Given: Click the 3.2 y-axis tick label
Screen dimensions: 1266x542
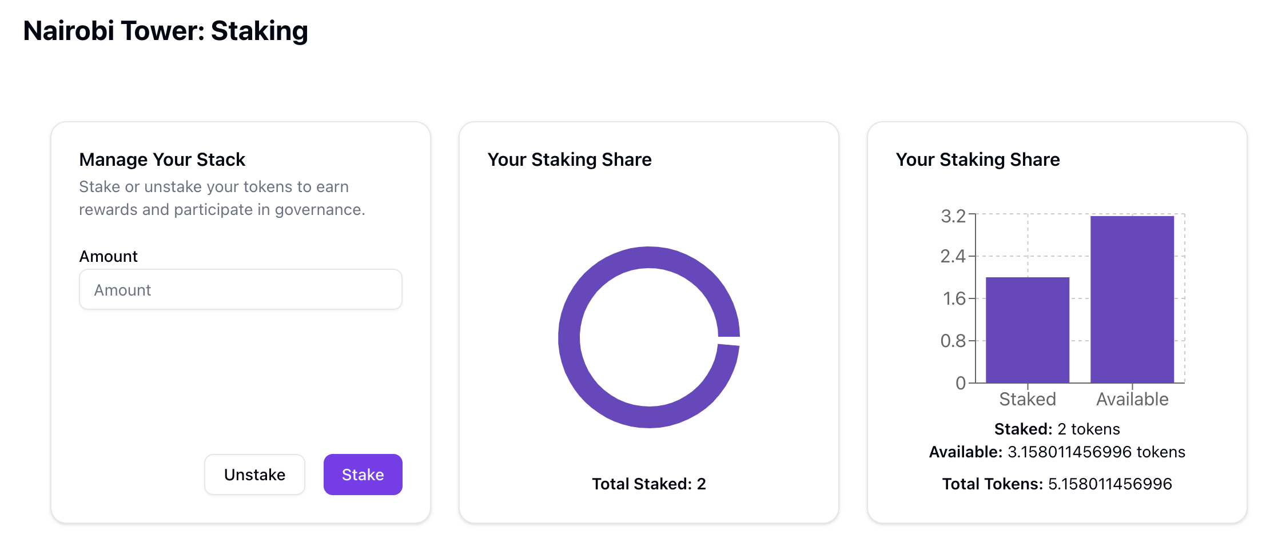Looking at the screenshot, I should click(x=953, y=216).
